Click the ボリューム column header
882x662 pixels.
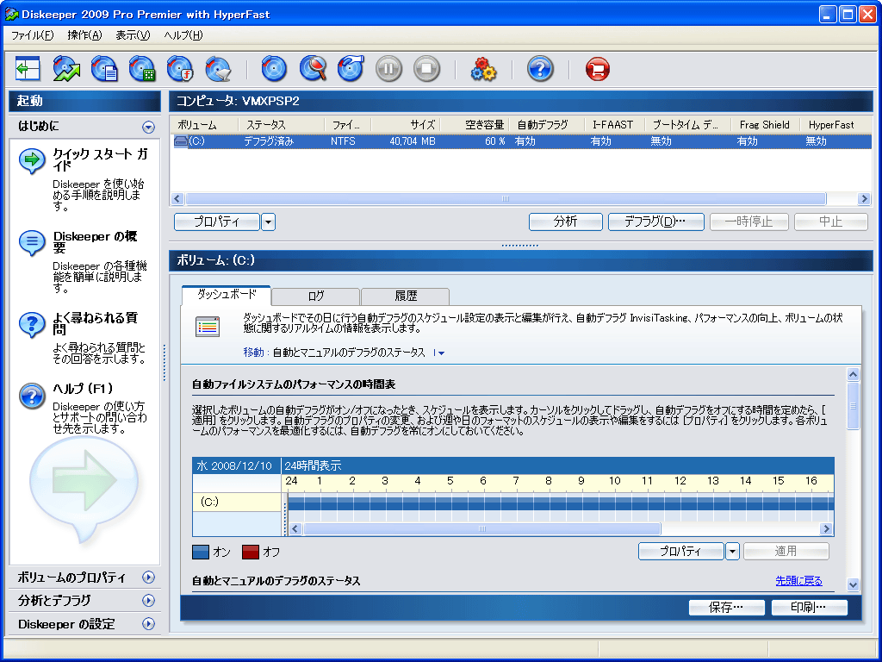(203, 125)
